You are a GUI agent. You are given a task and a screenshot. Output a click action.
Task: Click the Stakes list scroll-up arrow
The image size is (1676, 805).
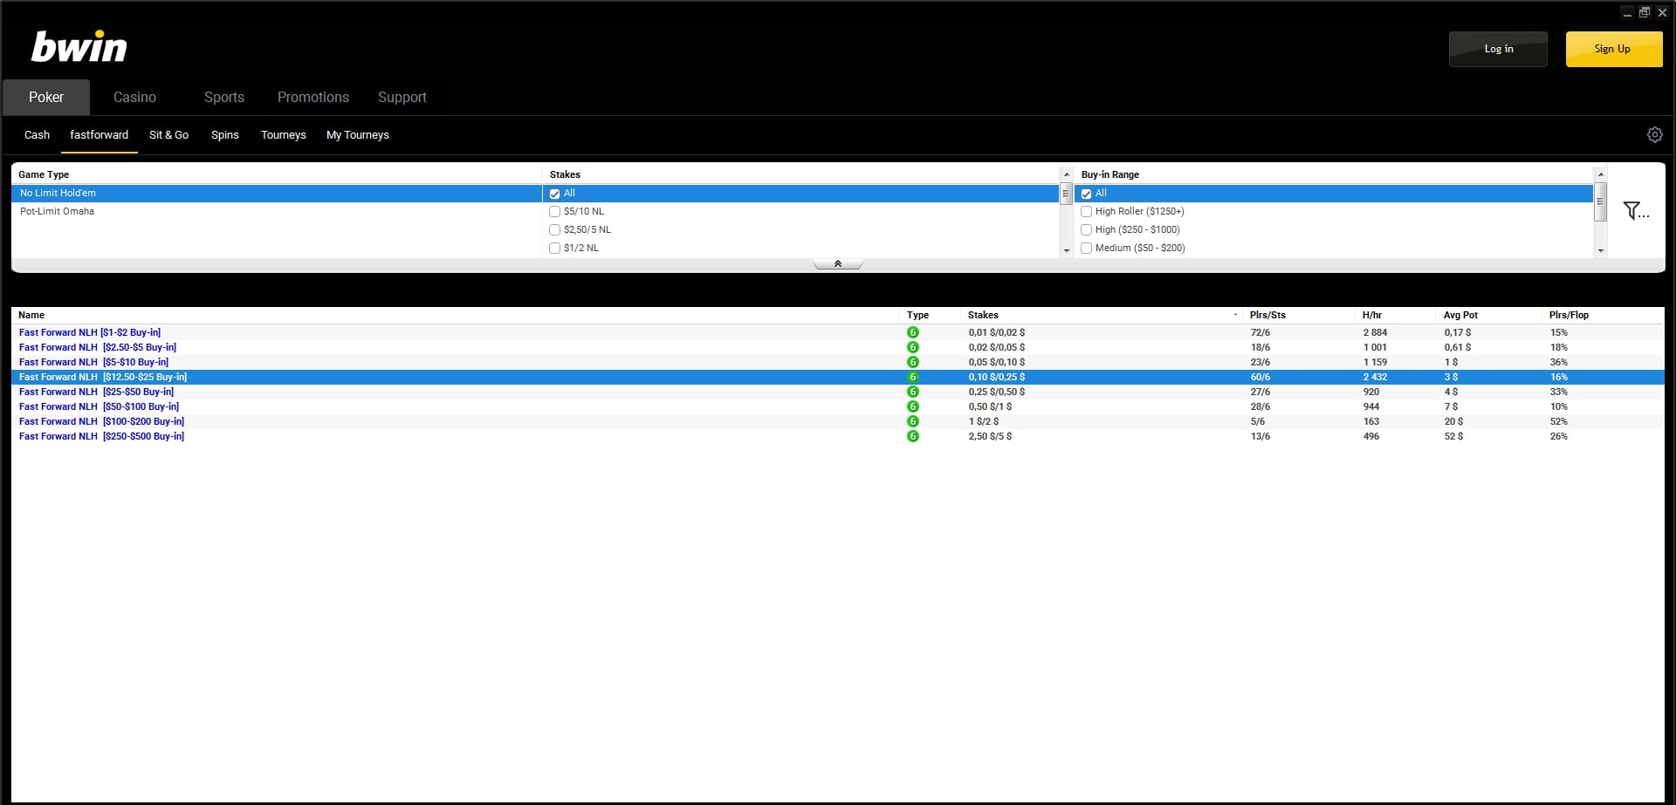pyautogui.click(x=1066, y=174)
